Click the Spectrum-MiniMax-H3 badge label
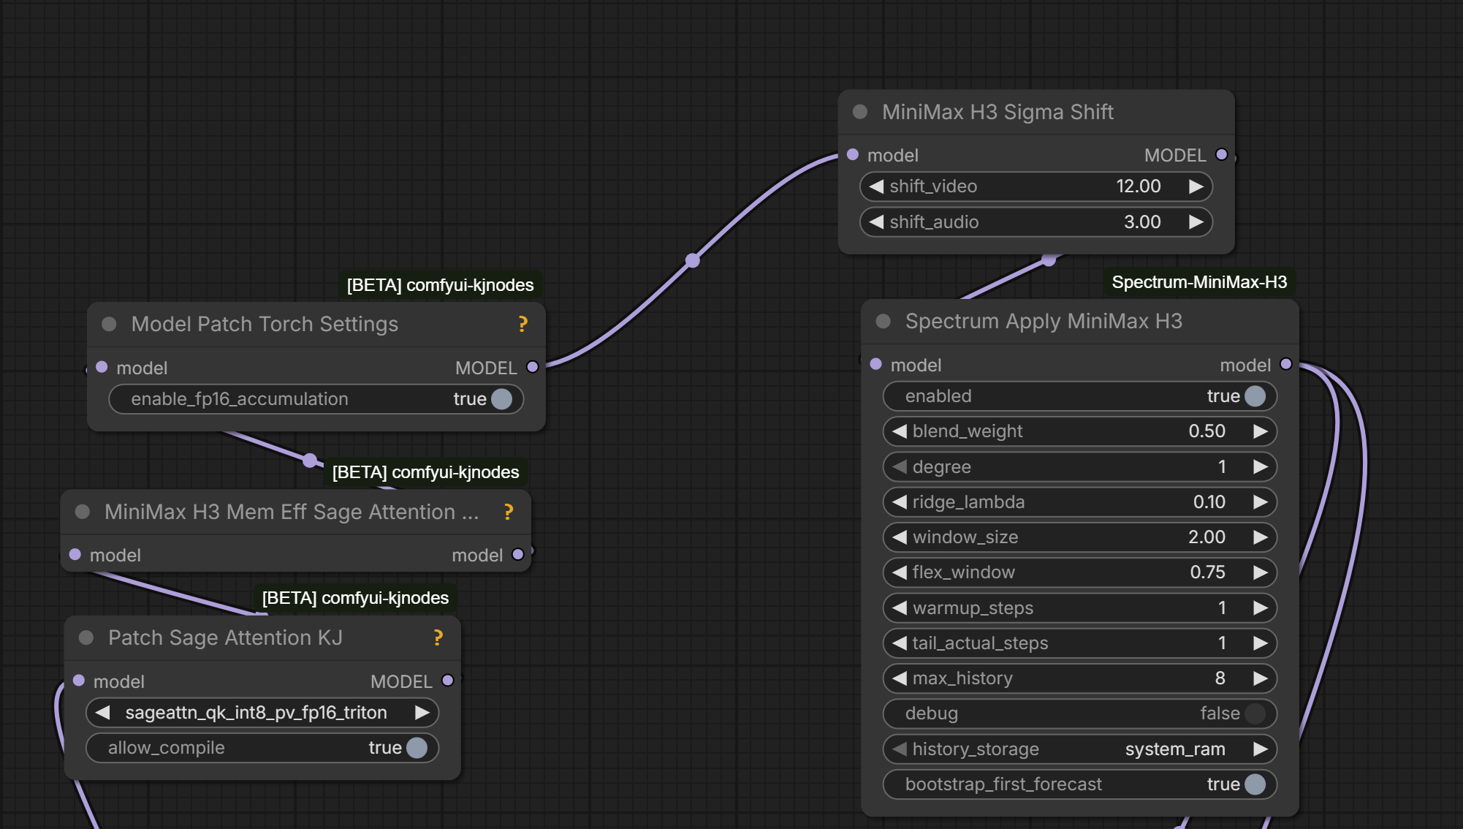 [x=1199, y=282]
